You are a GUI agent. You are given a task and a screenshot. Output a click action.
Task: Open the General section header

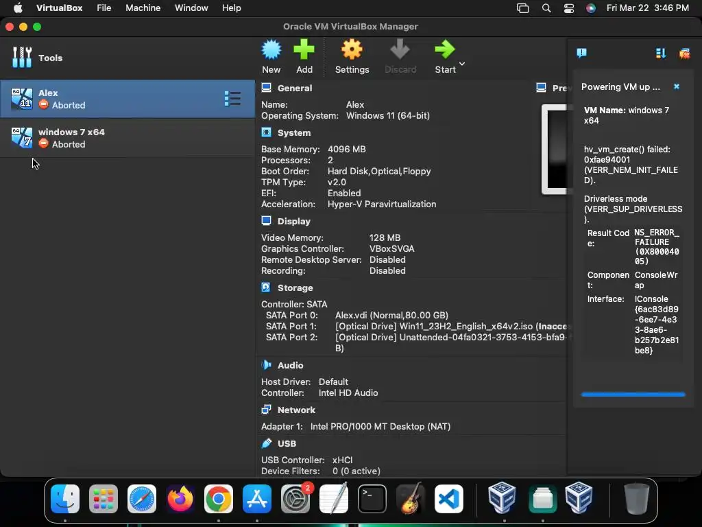(x=295, y=89)
